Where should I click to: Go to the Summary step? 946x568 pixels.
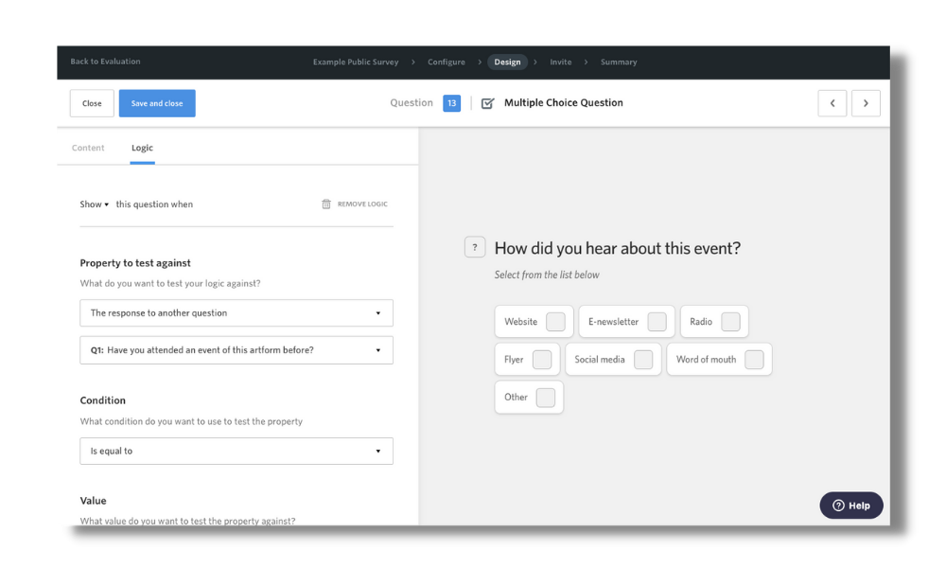(x=619, y=62)
